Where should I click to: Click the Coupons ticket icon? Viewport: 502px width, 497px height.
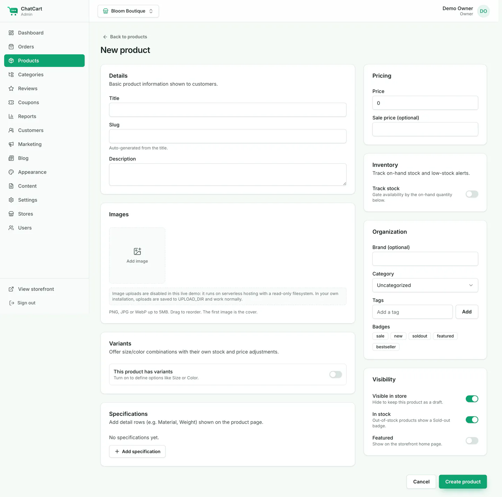pyautogui.click(x=11, y=102)
